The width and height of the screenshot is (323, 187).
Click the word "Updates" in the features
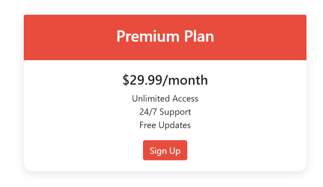[174, 125]
